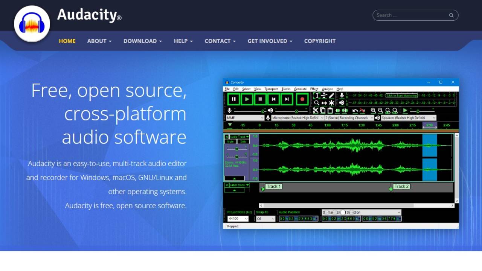Click the Pause button in Audacity transport

[x=234, y=99]
